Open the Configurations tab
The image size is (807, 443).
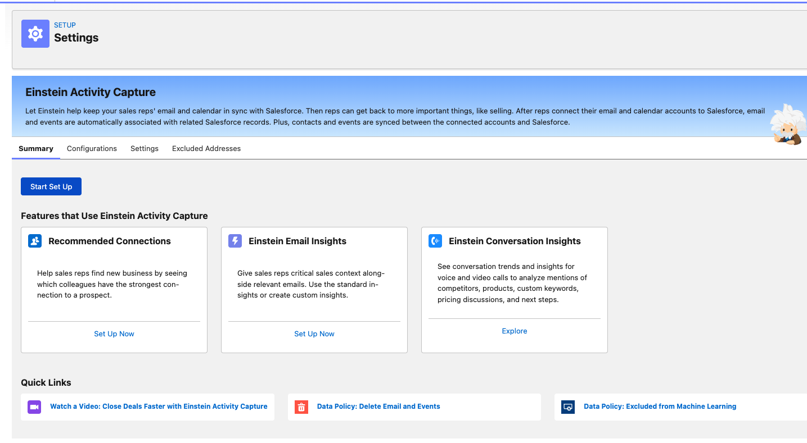(x=92, y=149)
